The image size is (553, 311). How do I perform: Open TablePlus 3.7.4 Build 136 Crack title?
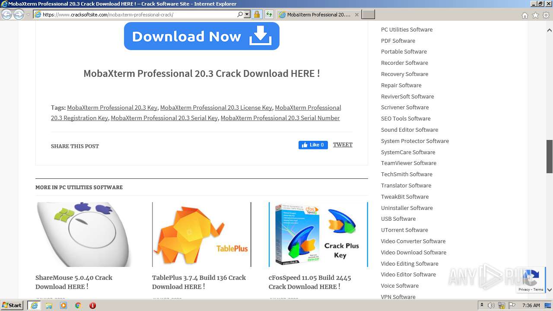point(199,282)
